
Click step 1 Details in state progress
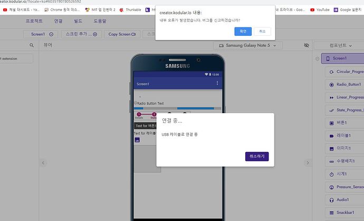pyautogui.click(x=139, y=115)
